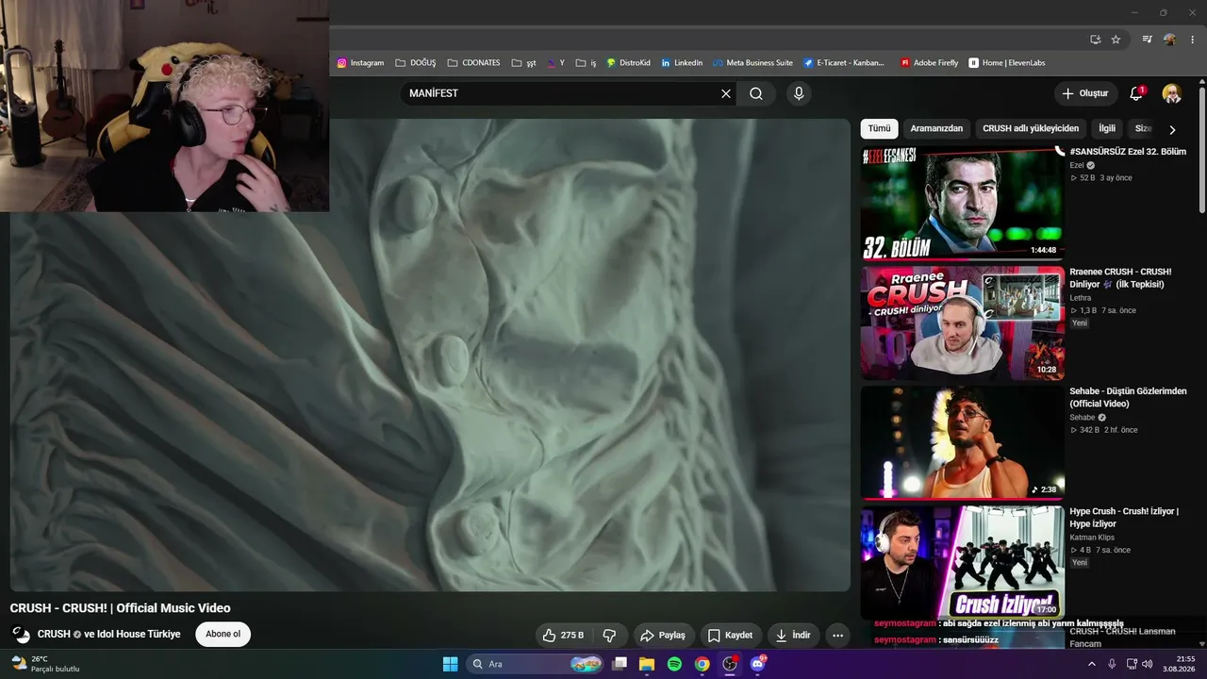Open the Task View icon on taskbar

click(619, 664)
